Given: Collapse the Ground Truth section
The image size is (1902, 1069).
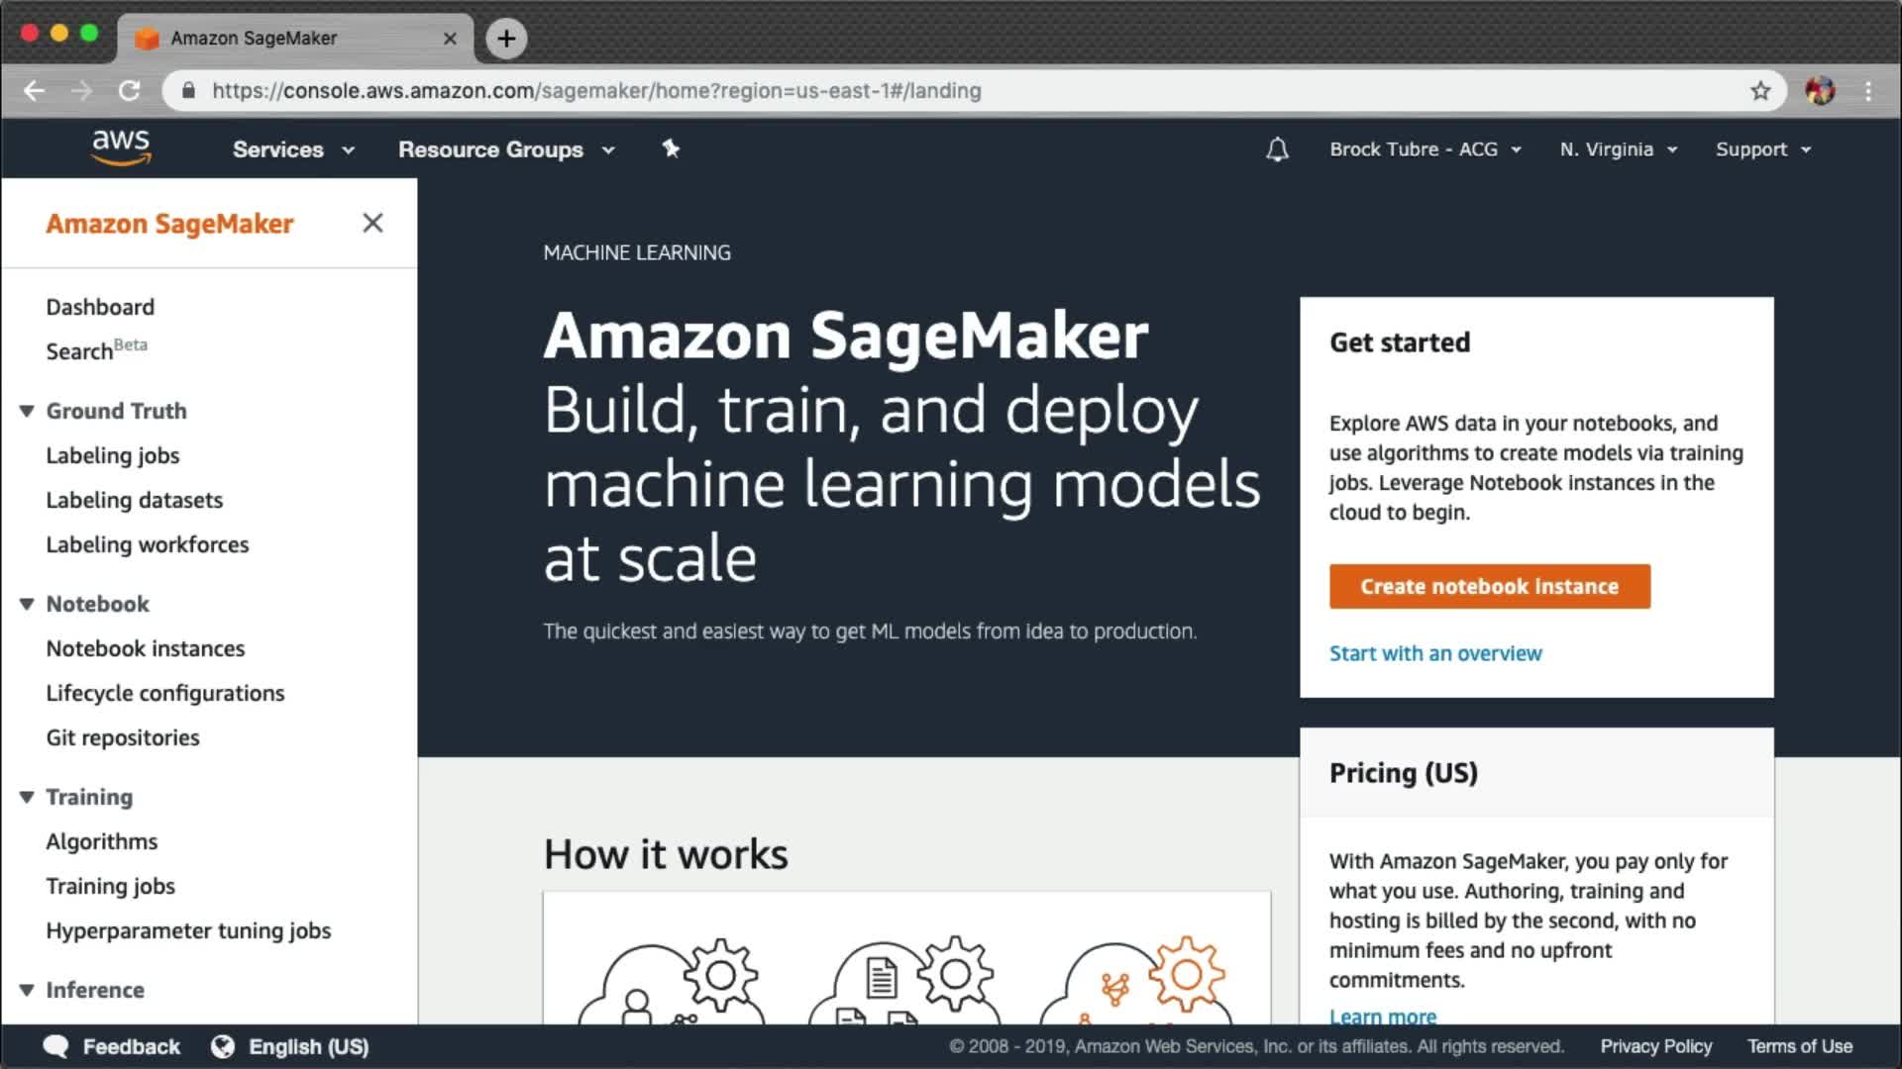Looking at the screenshot, I should [x=27, y=411].
